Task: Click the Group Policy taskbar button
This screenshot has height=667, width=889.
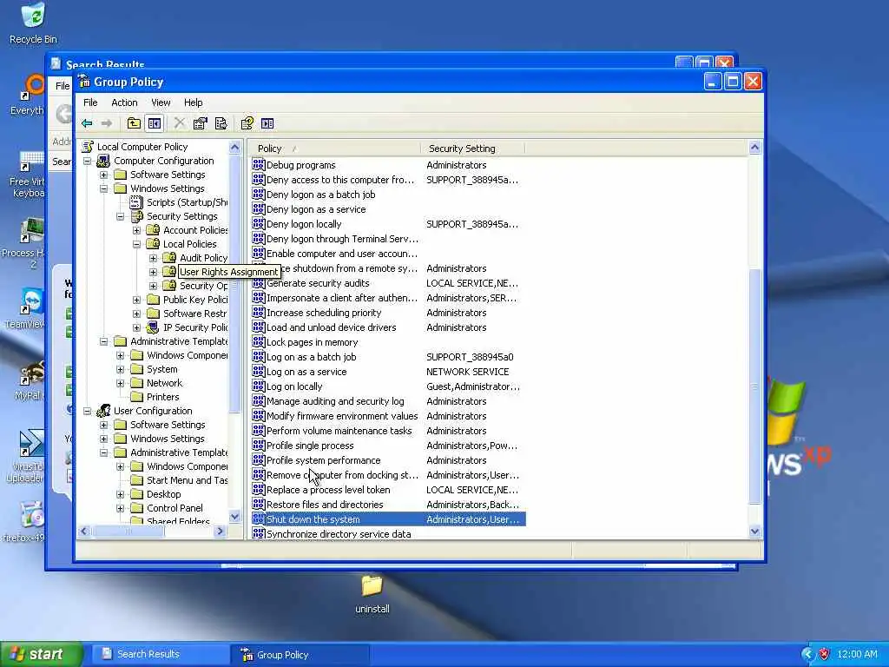Action: click(300, 655)
